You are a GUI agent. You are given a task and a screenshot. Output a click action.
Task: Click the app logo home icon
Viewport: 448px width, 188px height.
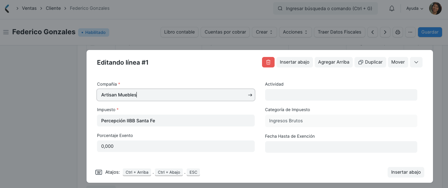point(7,8)
